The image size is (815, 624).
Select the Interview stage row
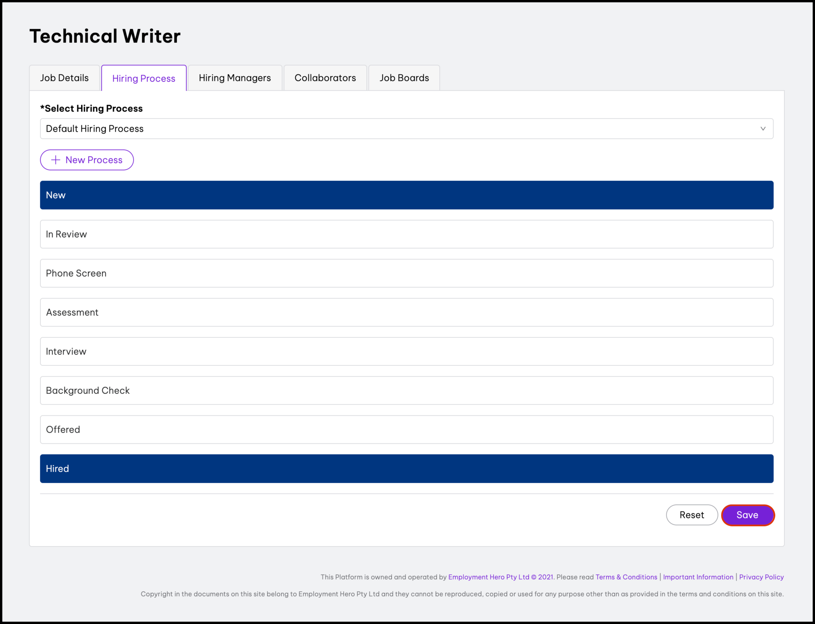(407, 351)
